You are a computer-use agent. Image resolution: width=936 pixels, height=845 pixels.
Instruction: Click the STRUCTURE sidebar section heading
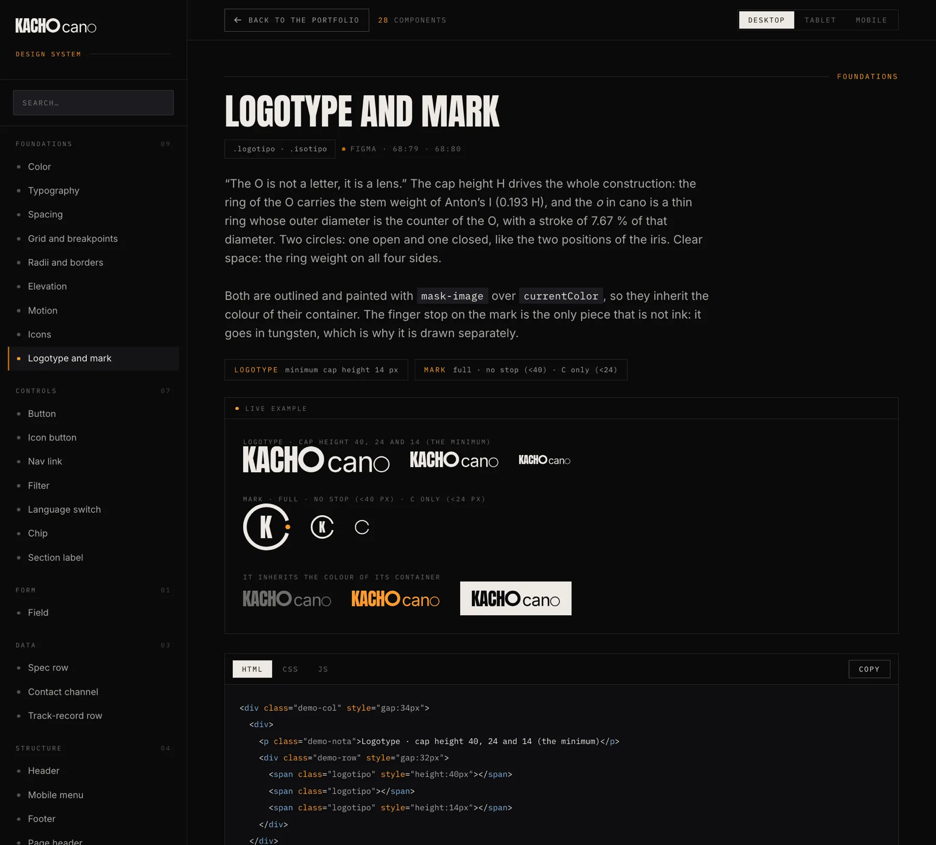tap(39, 748)
